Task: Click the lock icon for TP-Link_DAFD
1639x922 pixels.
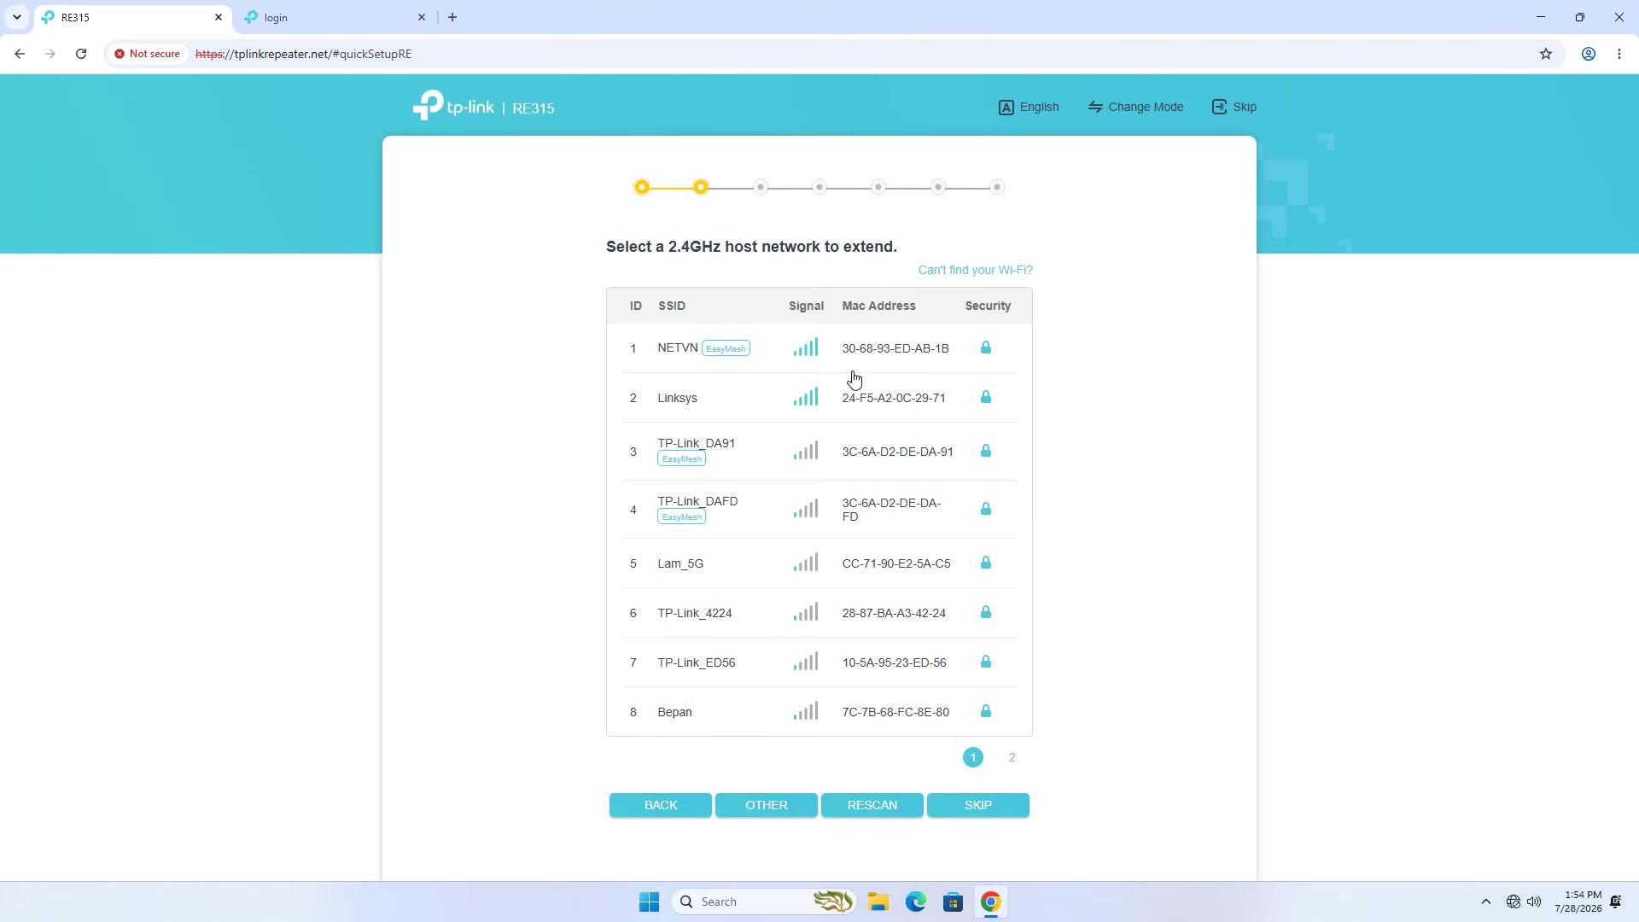Action: coord(986,509)
